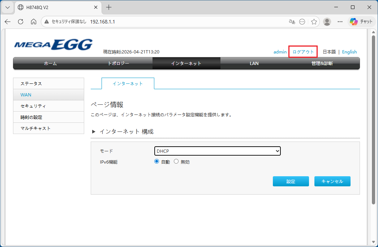Open the 管理&診断 menu tab

pyautogui.click(x=322, y=64)
